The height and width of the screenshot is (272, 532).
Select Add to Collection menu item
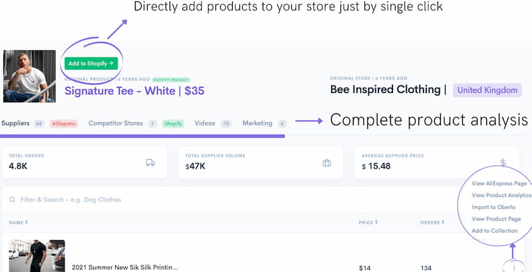pos(495,231)
